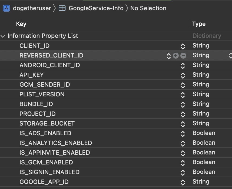Viewport: 232px width, 189px height.
Task: Click the String type of BUNDLE_ID
Action: point(201,104)
